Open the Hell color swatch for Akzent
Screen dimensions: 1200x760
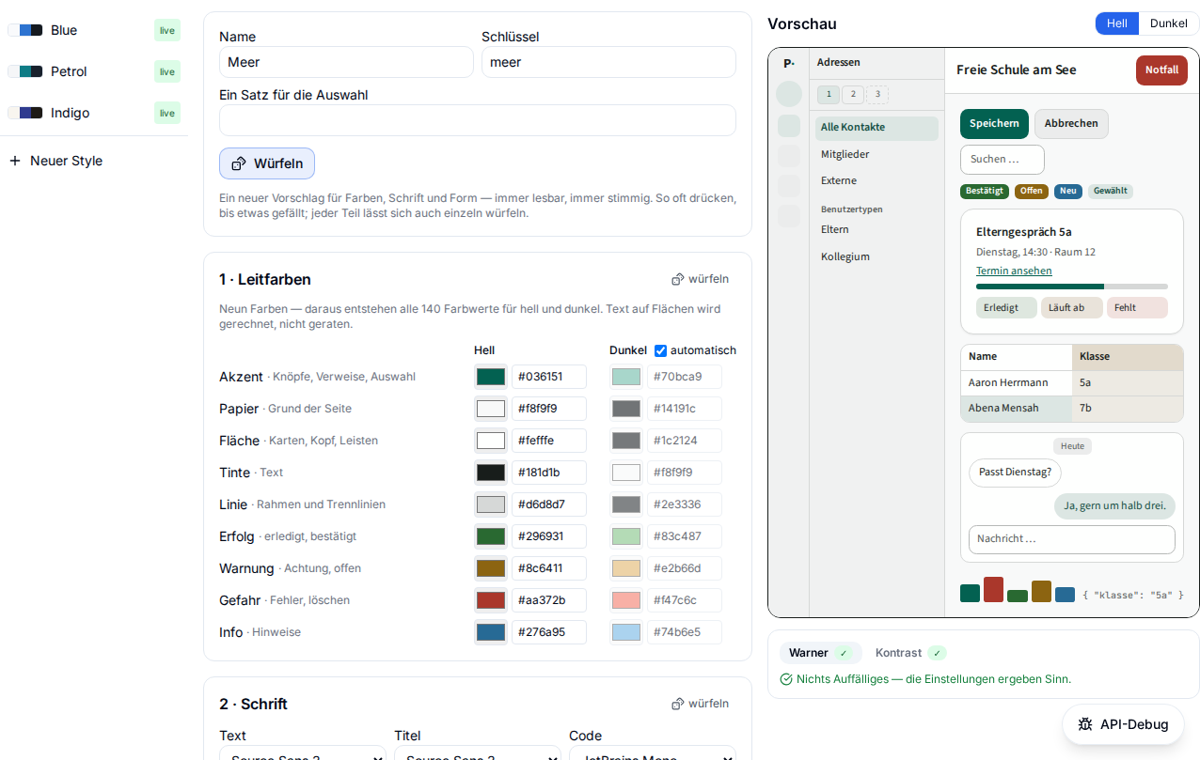point(491,377)
